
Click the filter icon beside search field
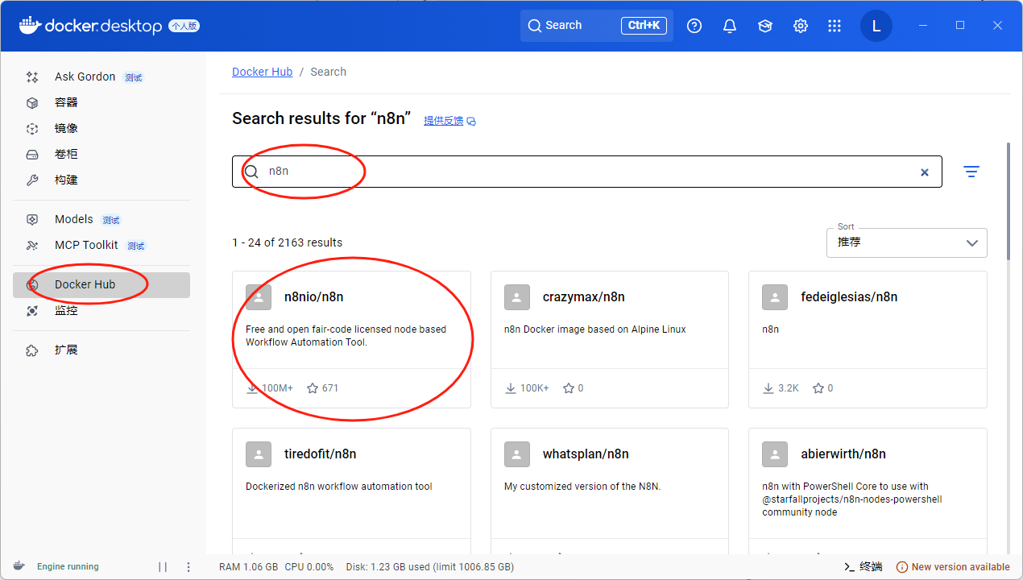971,172
